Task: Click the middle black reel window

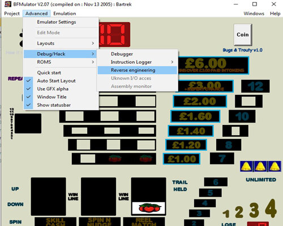Action: coord(98,197)
